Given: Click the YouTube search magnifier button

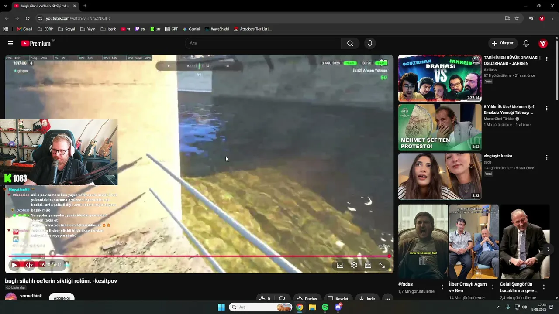Looking at the screenshot, I should point(350,44).
